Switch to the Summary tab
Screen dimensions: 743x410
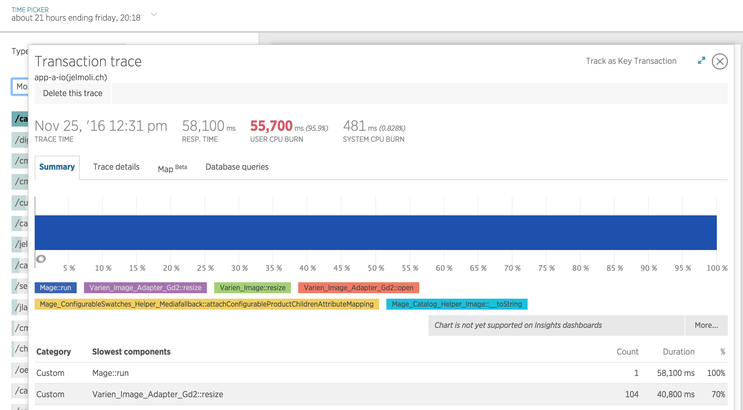(57, 167)
